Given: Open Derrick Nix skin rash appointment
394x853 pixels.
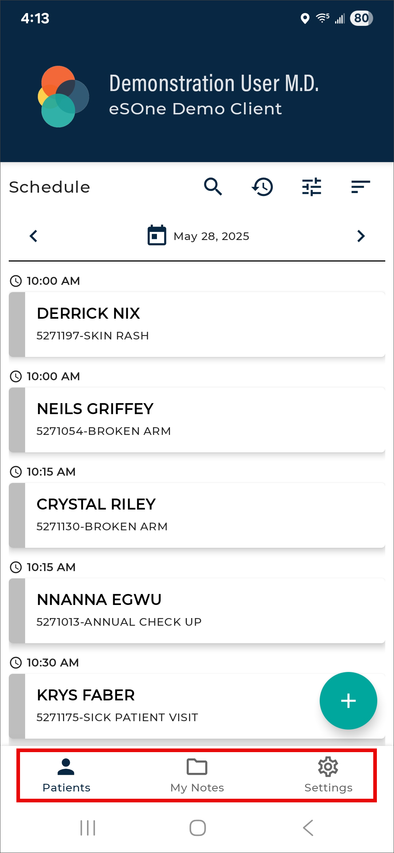Looking at the screenshot, I should pos(197,324).
